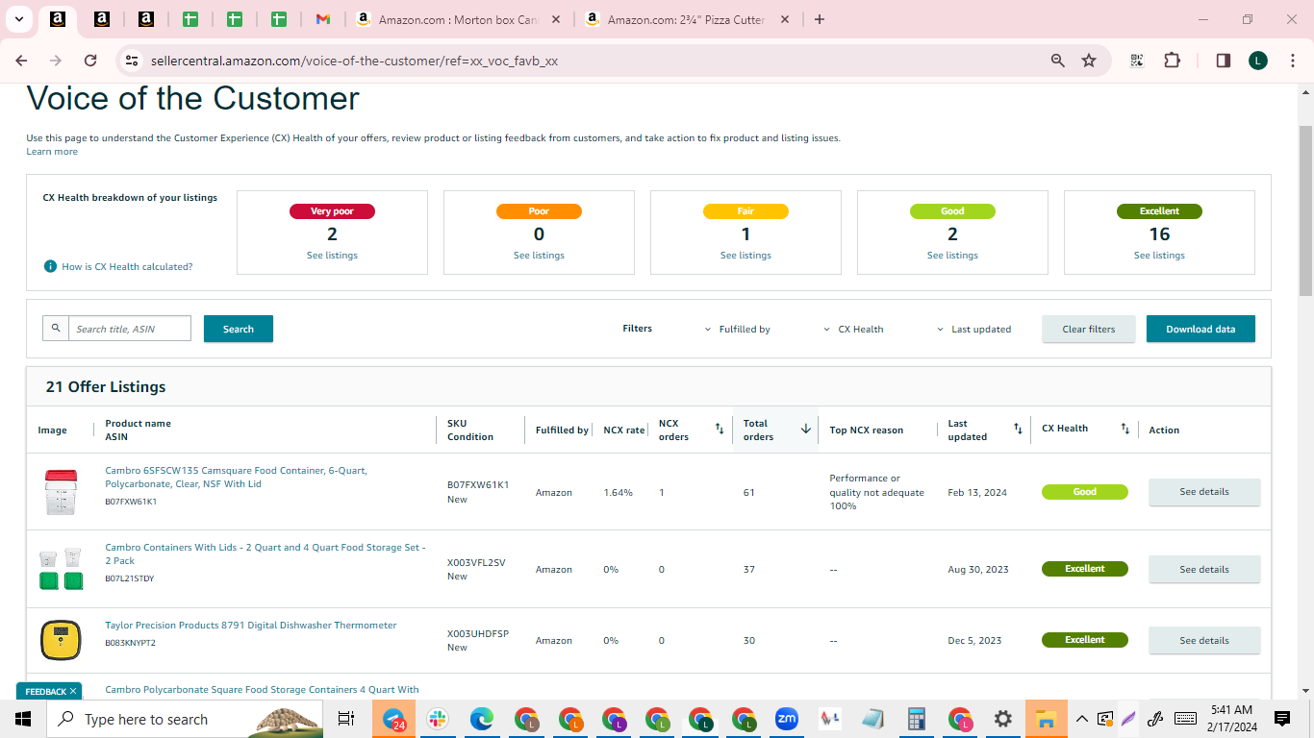
Task: Open Settings gear on the taskbar
Action: pos(1002,719)
